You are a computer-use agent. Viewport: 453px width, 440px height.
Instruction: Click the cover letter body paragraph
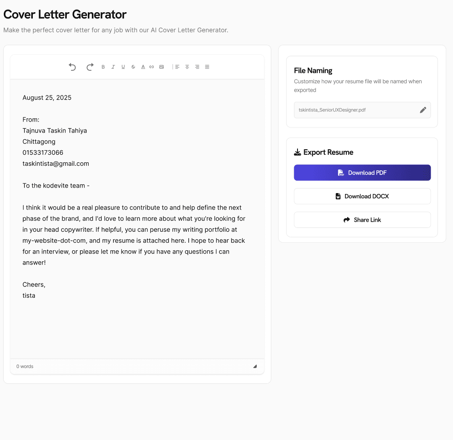pyautogui.click(x=134, y=235)
